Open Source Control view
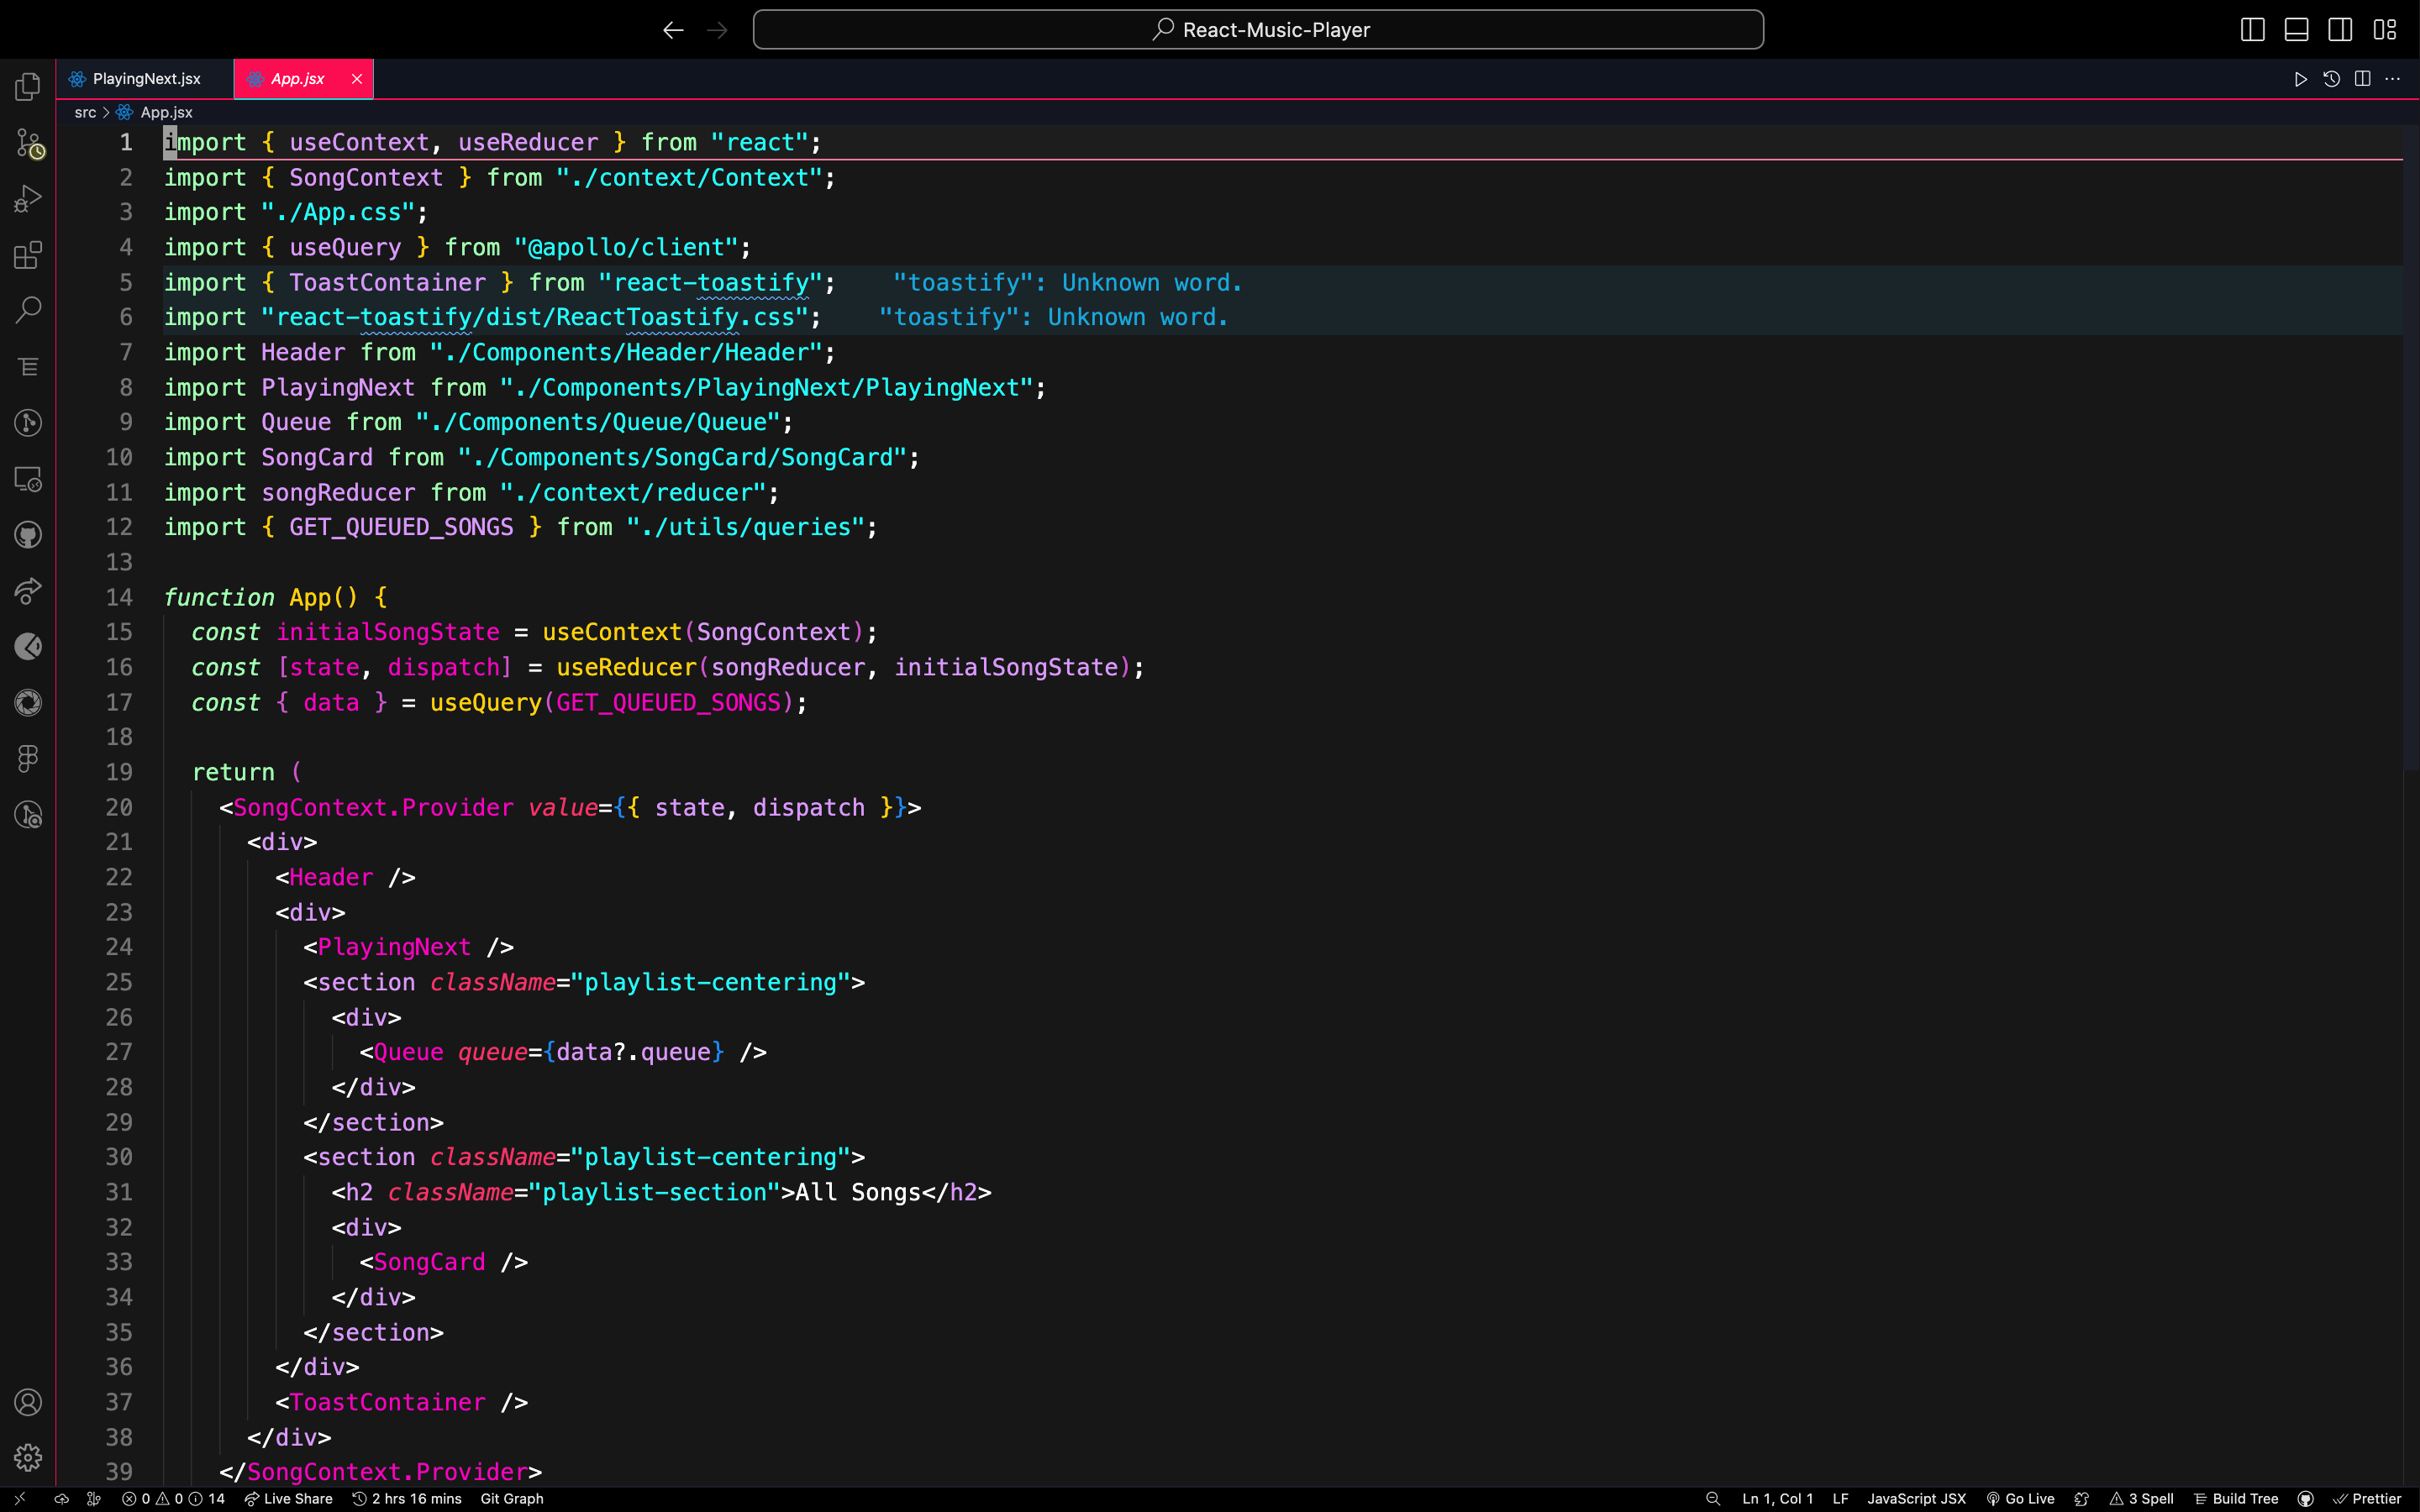 (28, 143)
